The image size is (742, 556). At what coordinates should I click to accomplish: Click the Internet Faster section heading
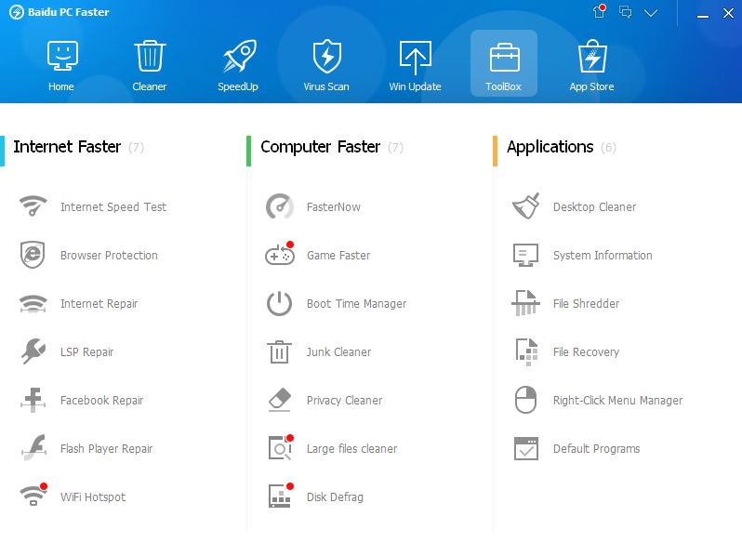[67, 147]
